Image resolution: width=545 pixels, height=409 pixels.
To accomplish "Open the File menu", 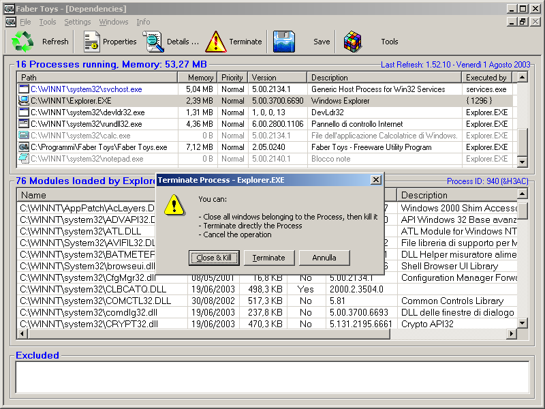I will (25, 22).
